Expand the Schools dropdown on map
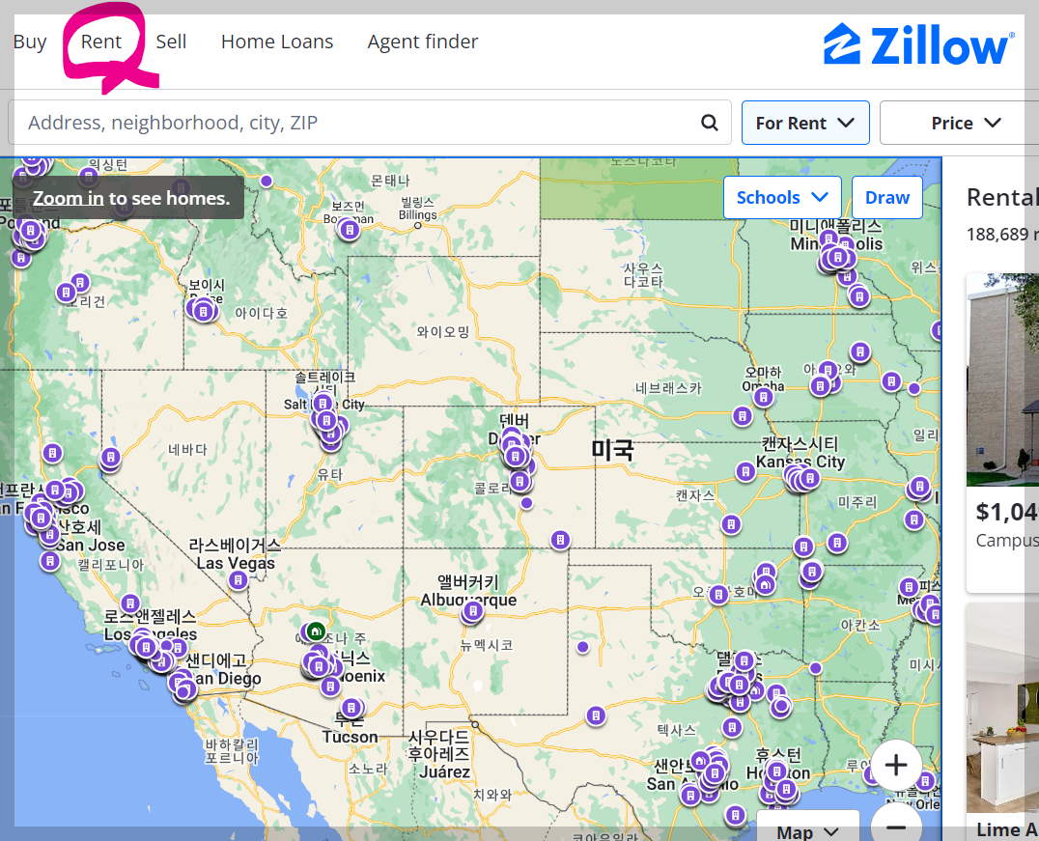Screen dimensions: 1039x841 point(782,198)
